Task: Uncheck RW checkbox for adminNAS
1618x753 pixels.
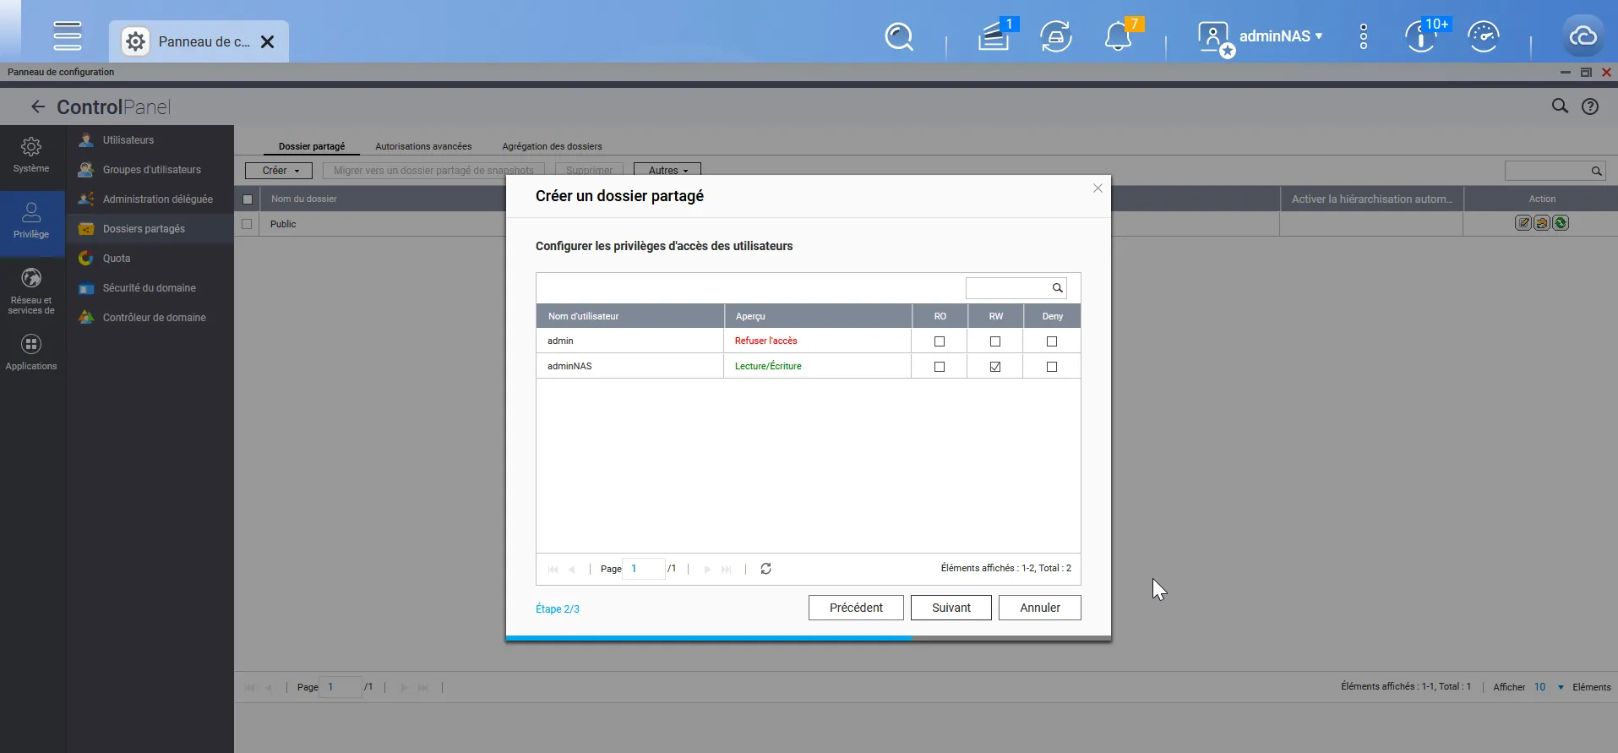Action: [995, 367]
